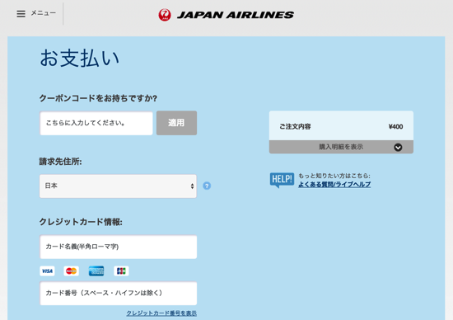Click the VISA card icon
Viewport: 453px width, 320px height.
point(47,271)
